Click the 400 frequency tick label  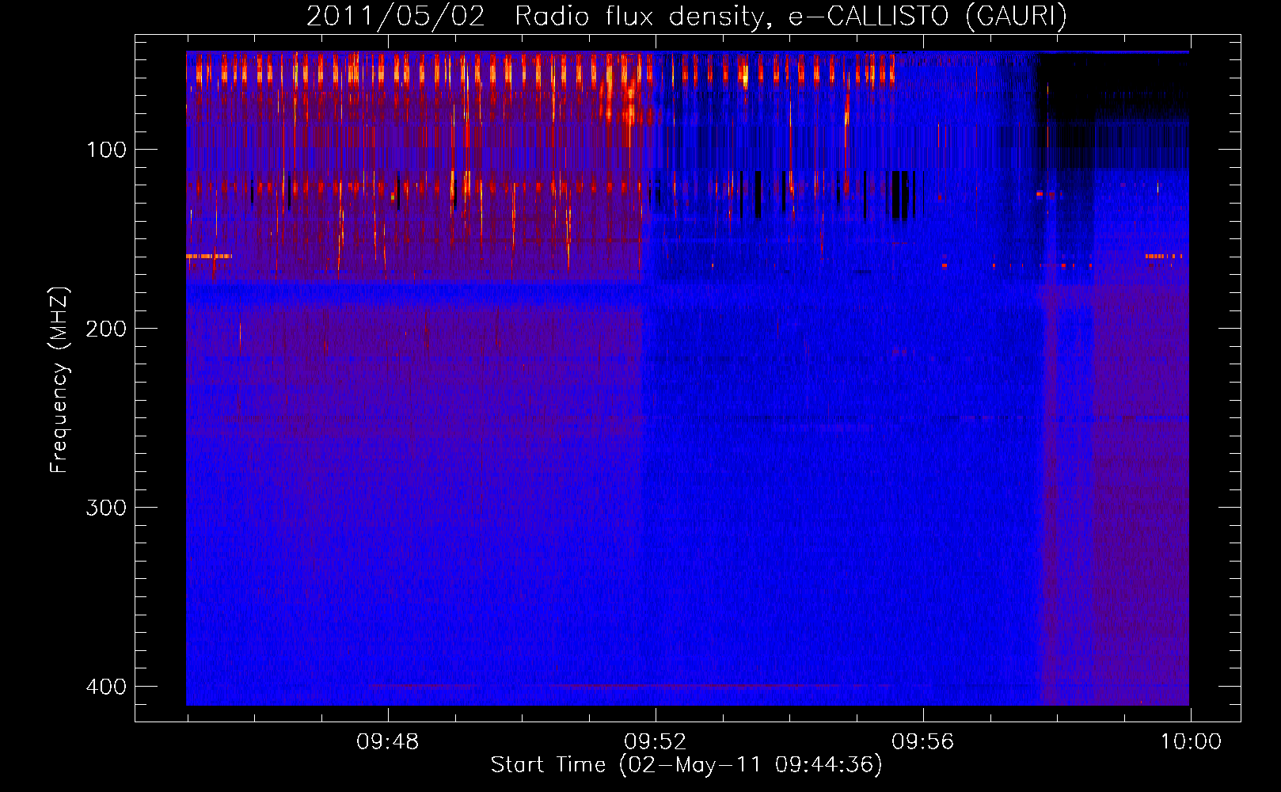point(106,687)
